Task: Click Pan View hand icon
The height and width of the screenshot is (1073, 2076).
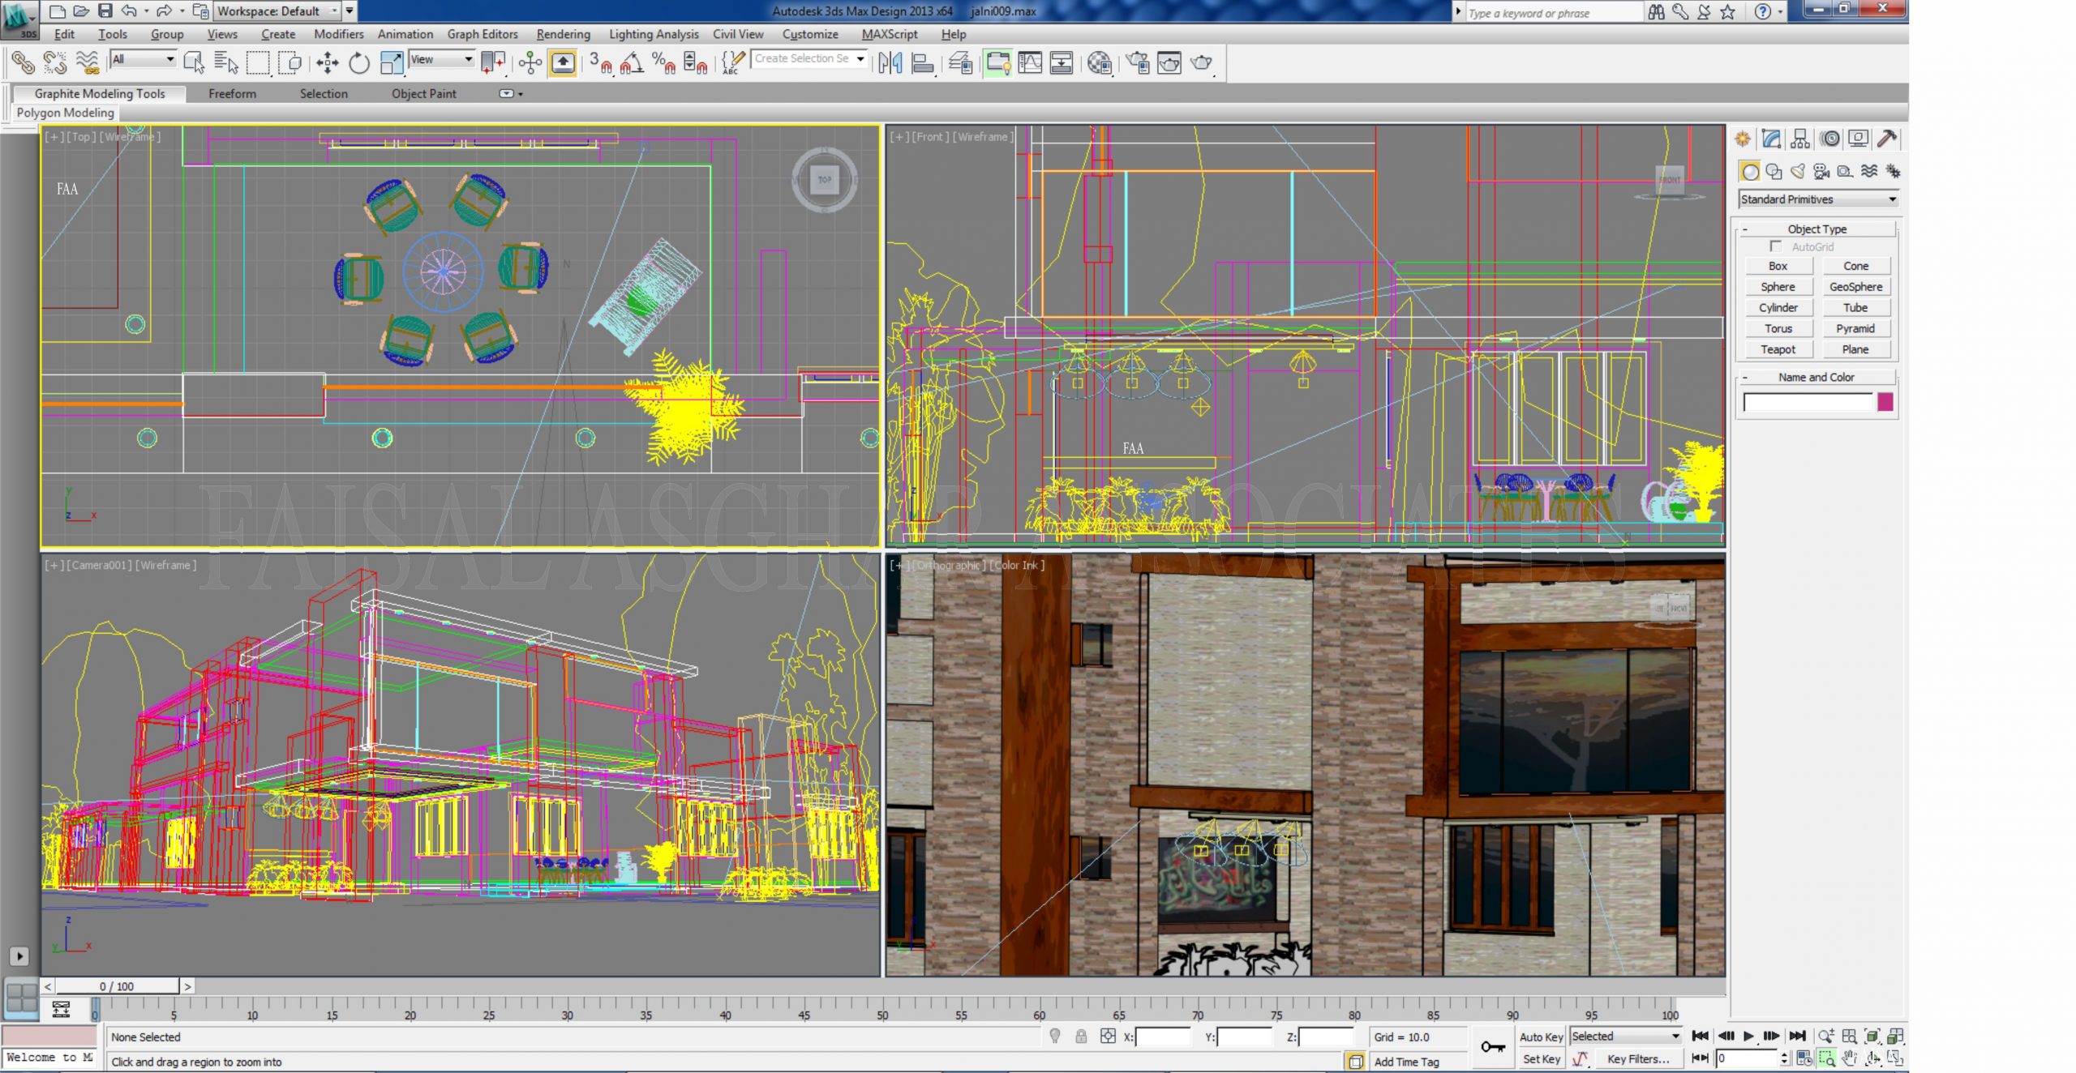Action: [x=1850, y=1058]
